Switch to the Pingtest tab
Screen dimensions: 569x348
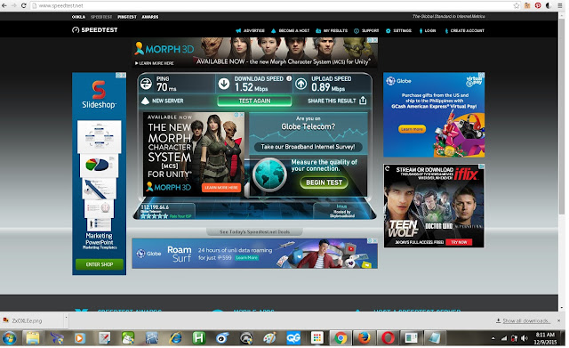[x=127, y=17]
